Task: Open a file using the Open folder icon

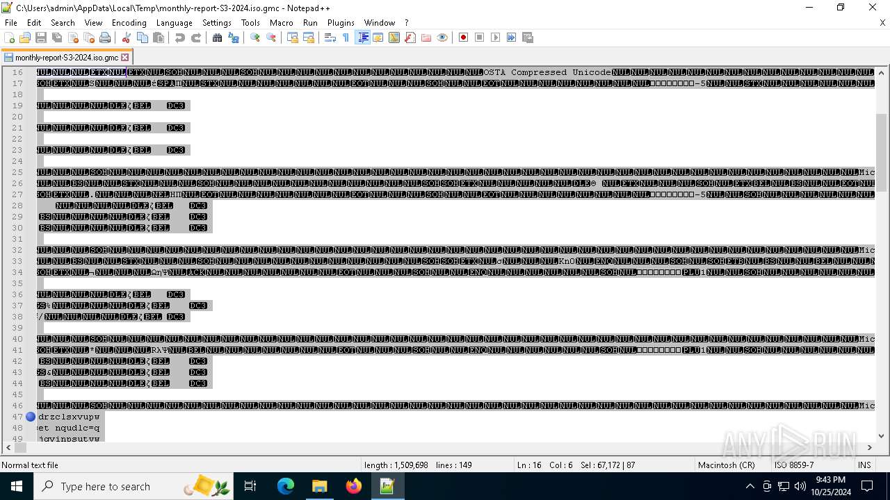Action: [x=25, y=37]
